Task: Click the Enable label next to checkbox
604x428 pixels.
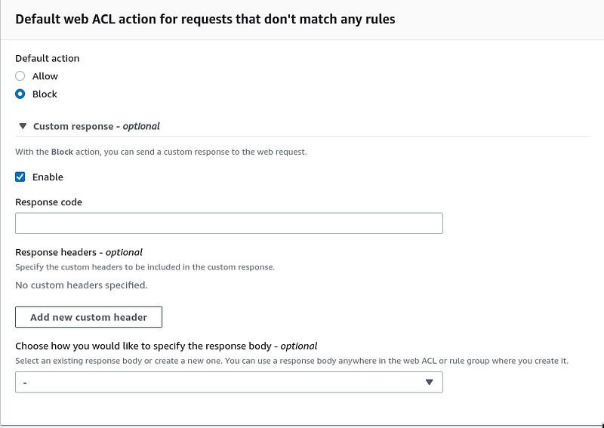Action: click(x=48, y=177)
